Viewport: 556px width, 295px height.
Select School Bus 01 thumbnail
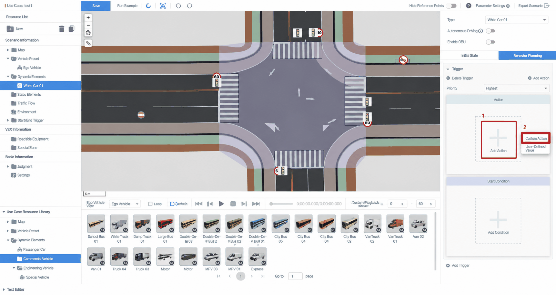click(96, 224)
